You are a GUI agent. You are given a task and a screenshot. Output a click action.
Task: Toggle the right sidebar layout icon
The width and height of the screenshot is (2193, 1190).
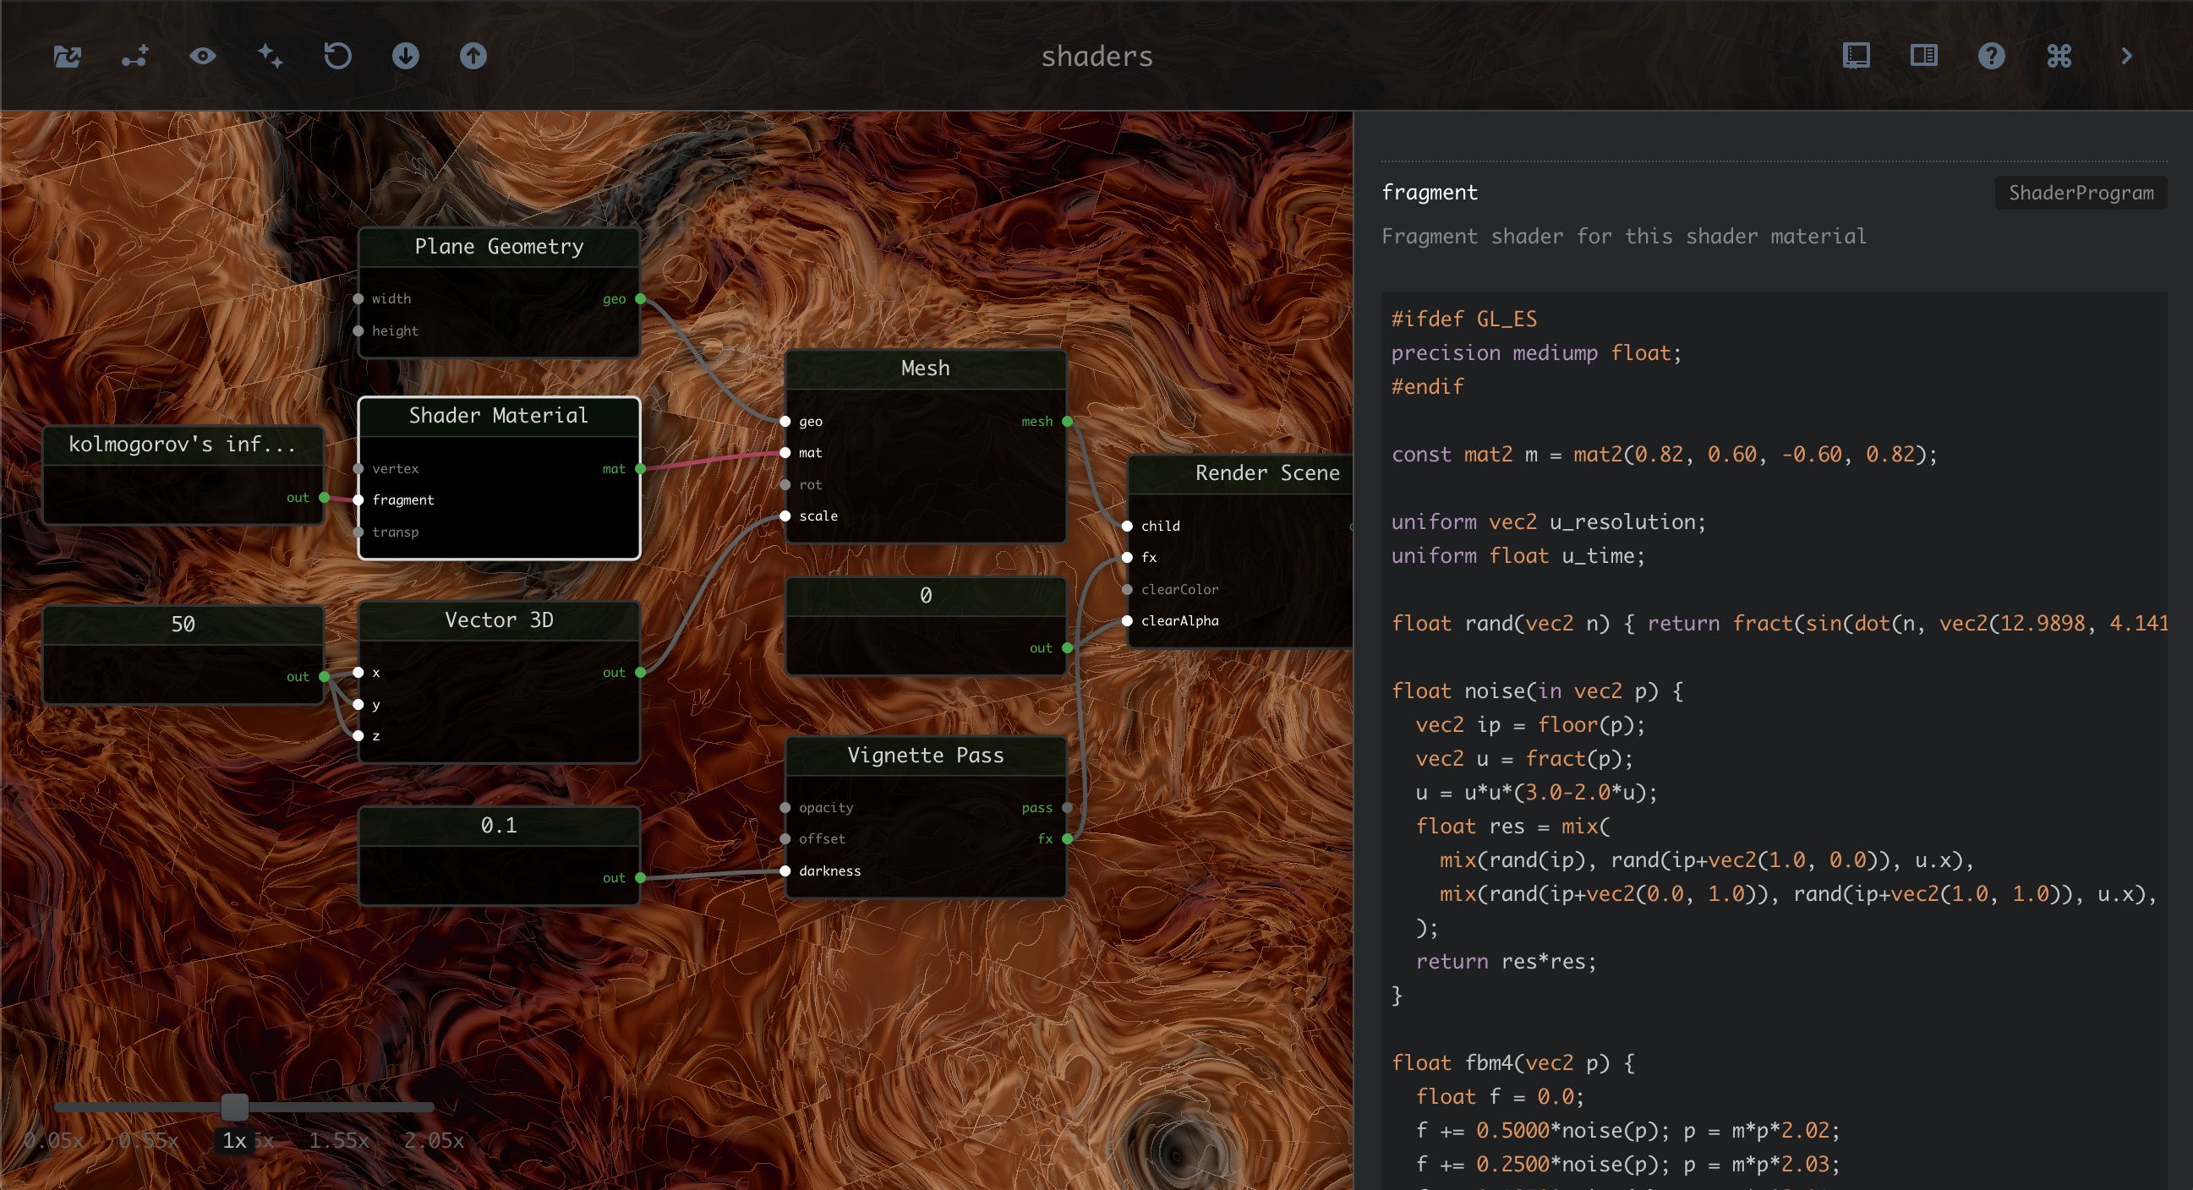click(x=1923, y=56)
